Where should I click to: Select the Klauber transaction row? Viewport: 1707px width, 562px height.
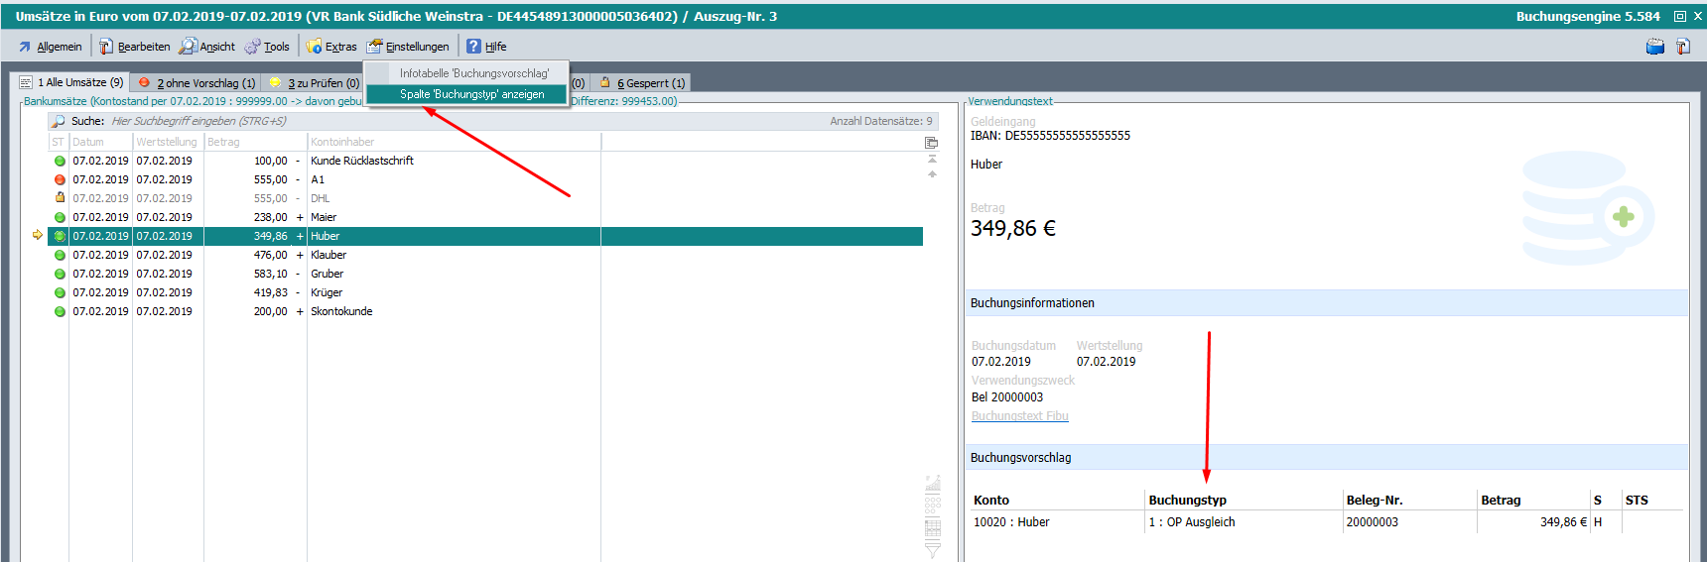coord(328,255)
